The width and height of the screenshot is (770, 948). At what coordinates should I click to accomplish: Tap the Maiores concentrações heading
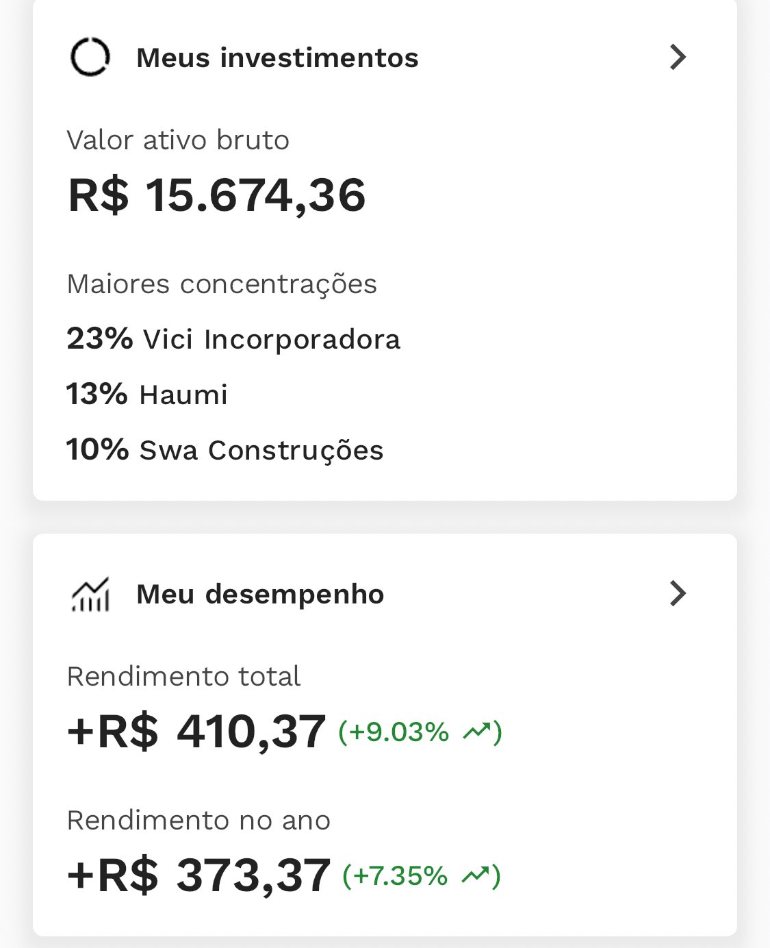(222, 284)
